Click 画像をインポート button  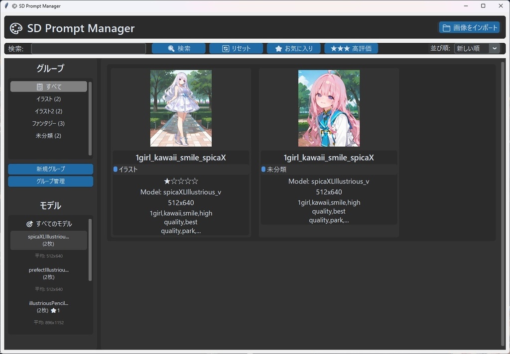[469, 28]
